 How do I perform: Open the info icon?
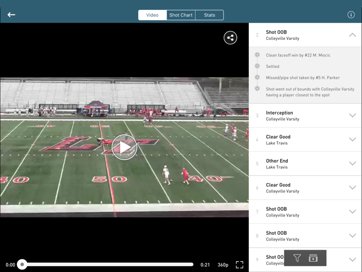click(351, 15)
